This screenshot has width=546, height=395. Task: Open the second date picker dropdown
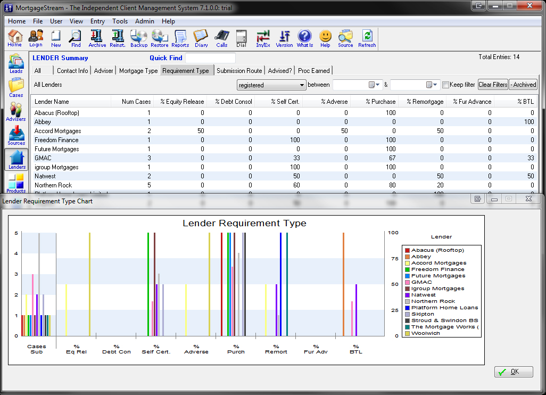[x=432, y=85]
